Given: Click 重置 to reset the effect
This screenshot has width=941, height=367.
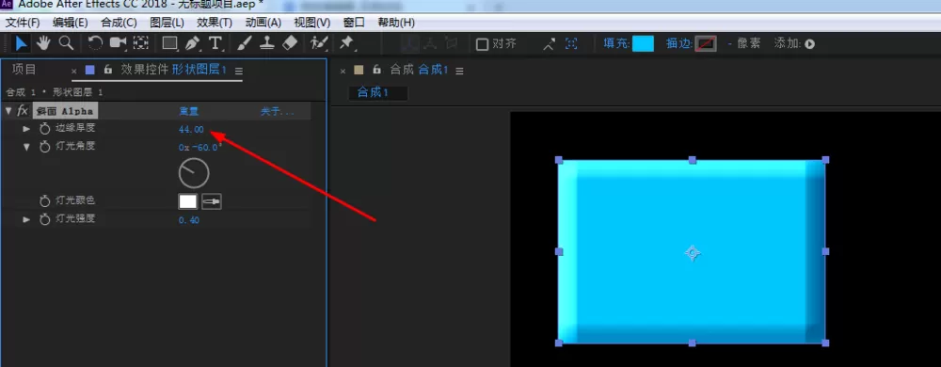Looking at the screenshot, I should click(188, 112).
